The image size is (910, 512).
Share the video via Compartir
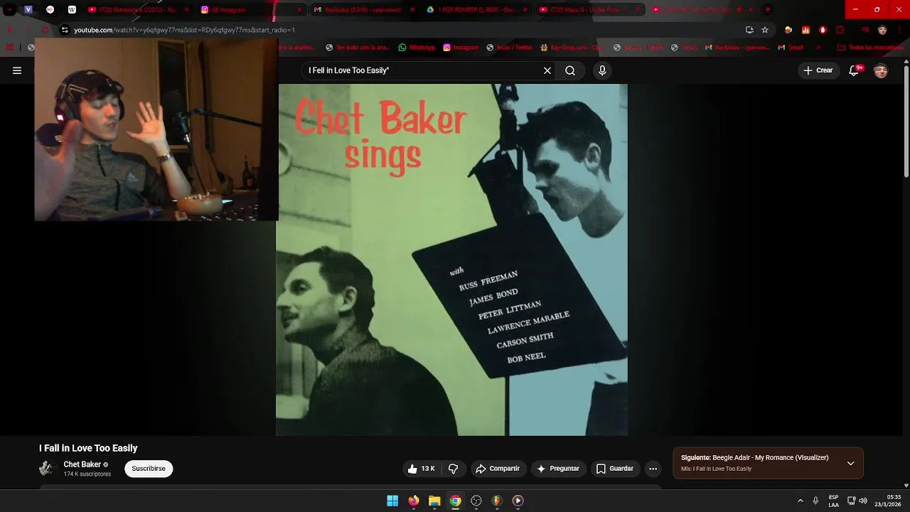(x=498, y=469)
